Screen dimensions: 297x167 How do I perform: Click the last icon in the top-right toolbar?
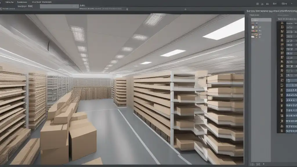tap(292, 4)
